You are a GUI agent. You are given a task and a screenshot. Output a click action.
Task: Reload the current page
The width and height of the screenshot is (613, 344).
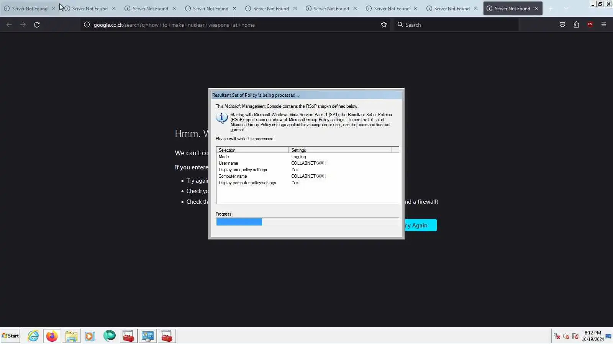[37, 25]
